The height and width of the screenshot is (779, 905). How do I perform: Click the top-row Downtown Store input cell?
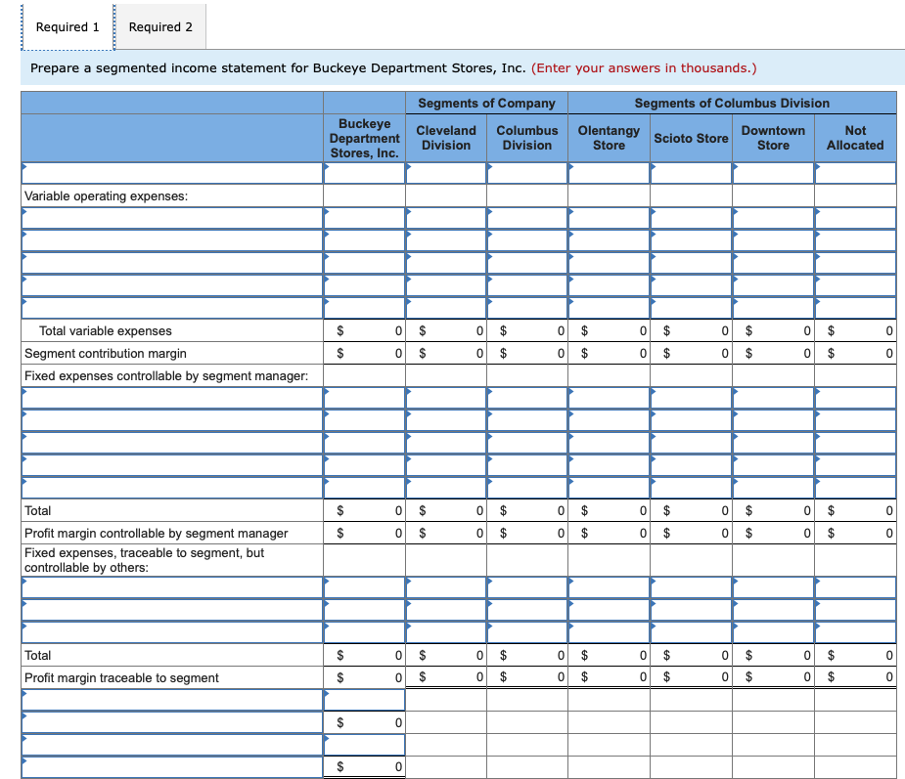pos(773,173)
